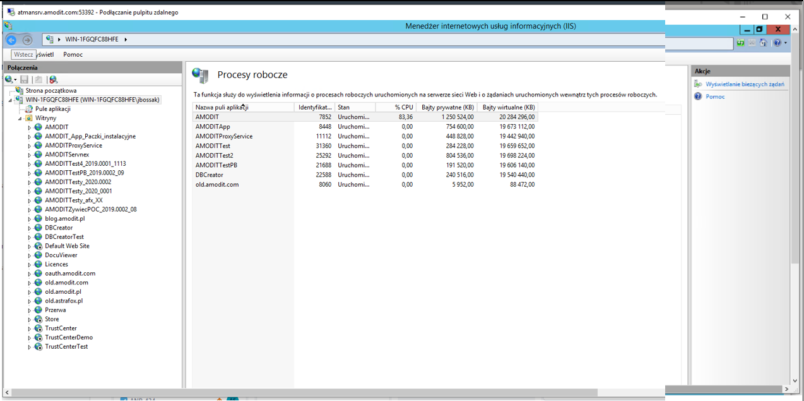Click the Pomoc link in Akcje pane

716,96
